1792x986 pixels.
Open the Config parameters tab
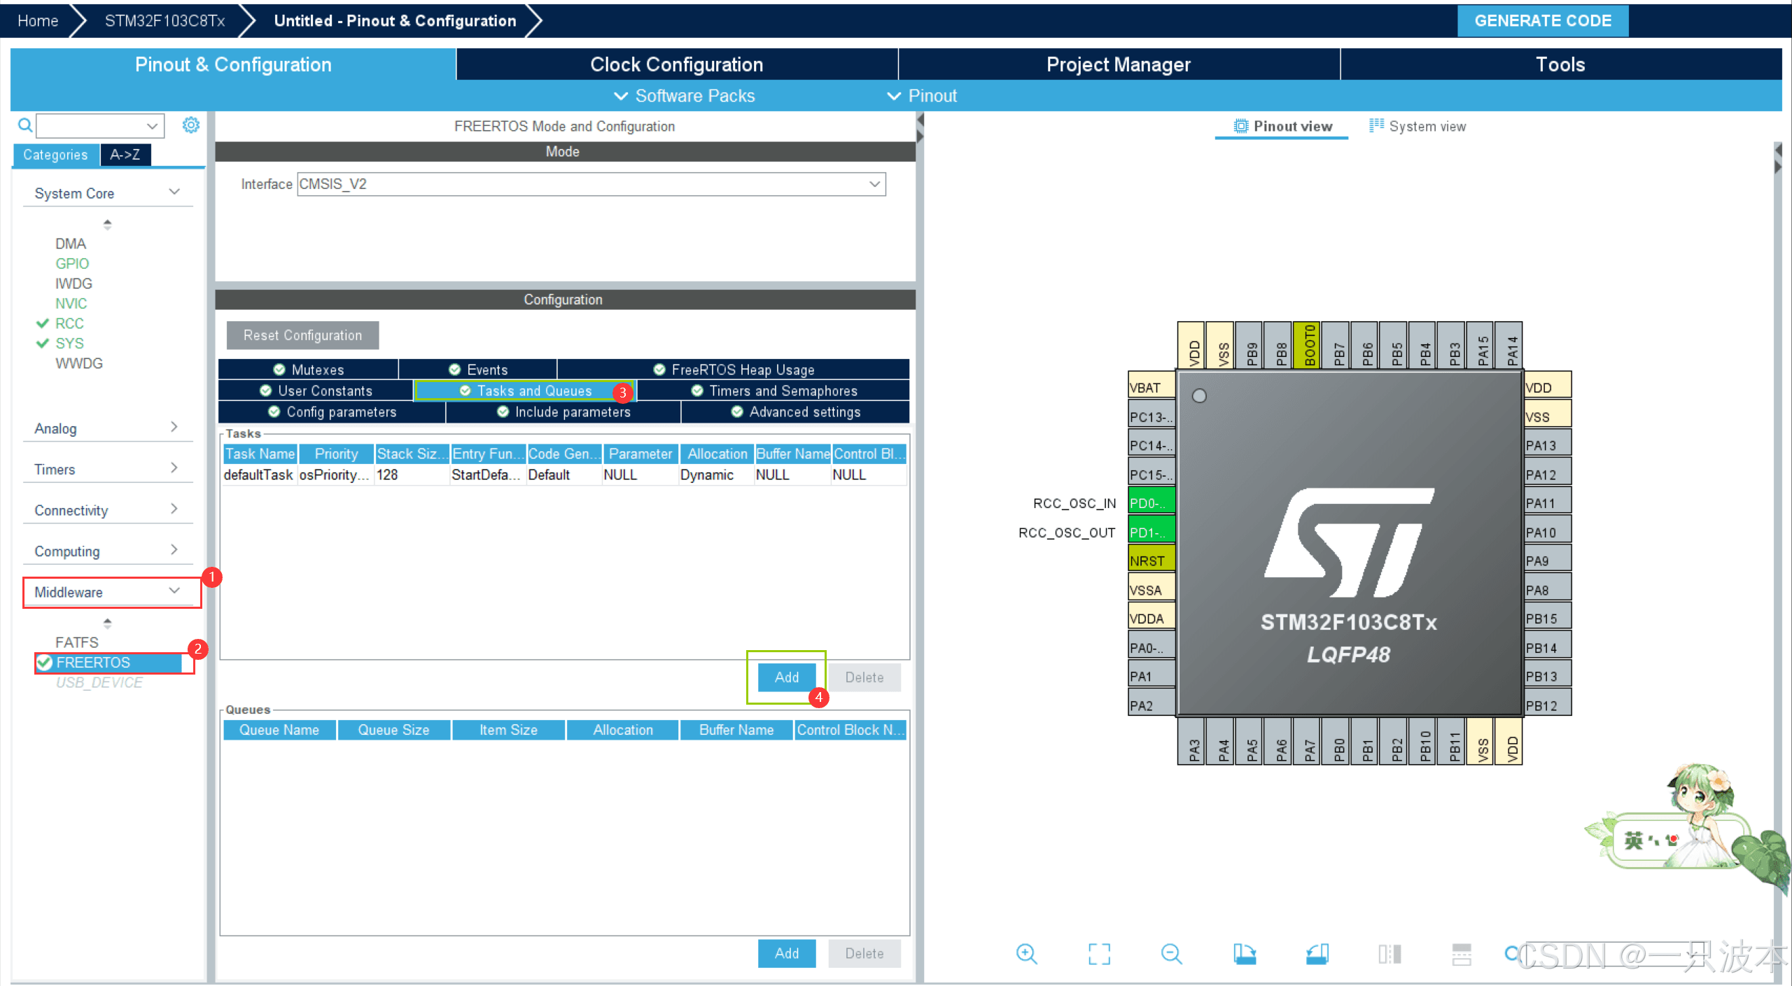point(332,411)
